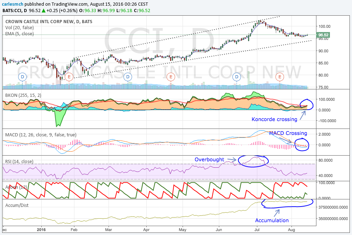352x235 pixels.
Task: Click the Jun label on time axis
Action: [x=219, y=230]
